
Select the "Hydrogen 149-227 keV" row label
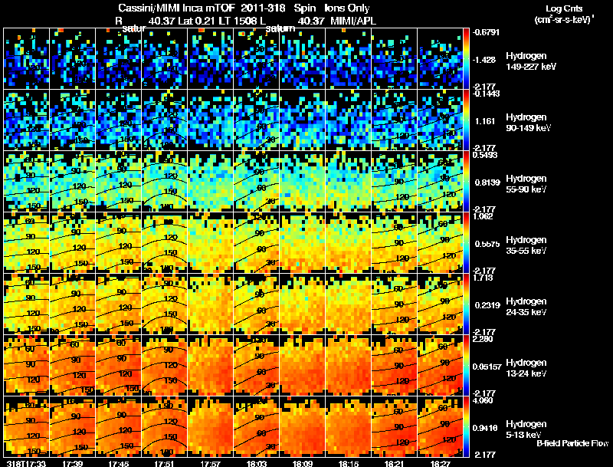click(x=531, y=61)
